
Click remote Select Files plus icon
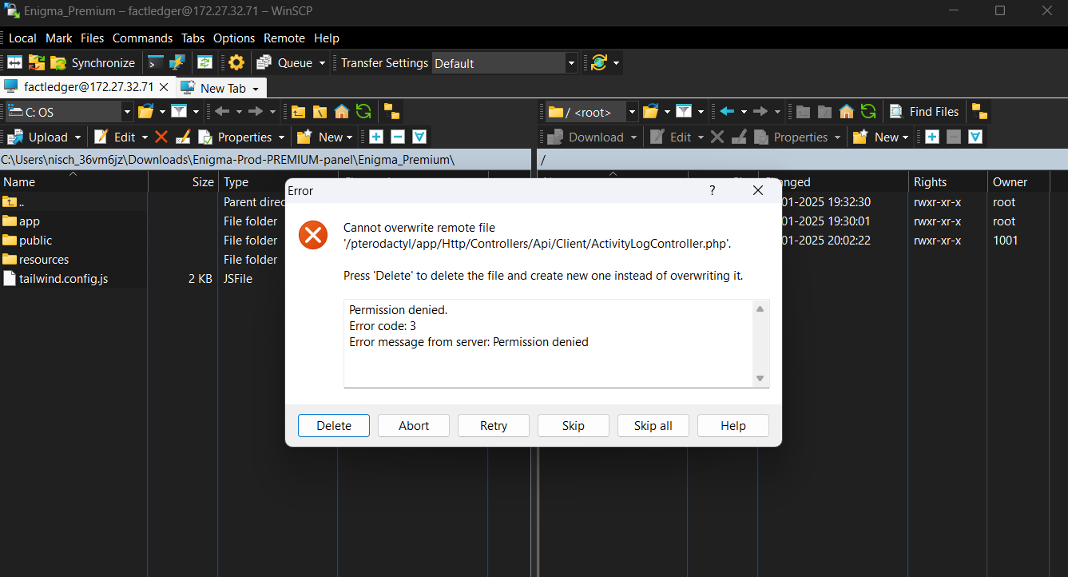click(931, 137)
